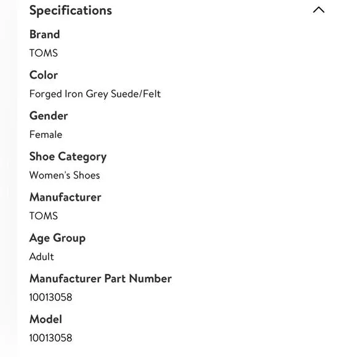This screenshot has height=357, width=357.
Task: Click the TOMS manufacturer value
Action: tap(44, 216)
